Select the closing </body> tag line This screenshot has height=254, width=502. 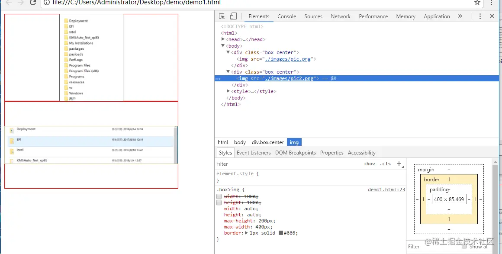coord(235,98)
